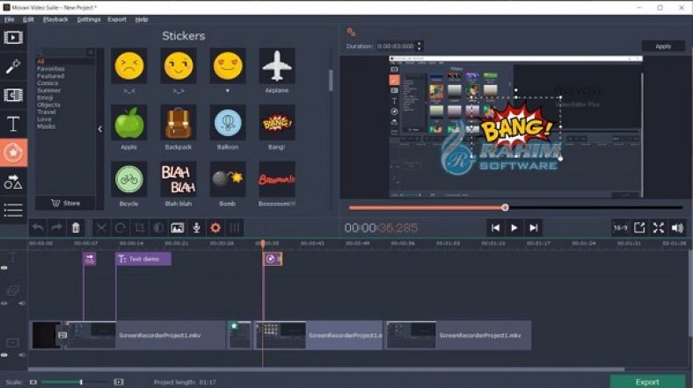Detach preview window icon
The width and height of the screenshot is (693, 388).
(639, 227)
